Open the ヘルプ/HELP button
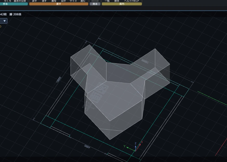Screen dimensions: 227x162 tap(131, 1)
